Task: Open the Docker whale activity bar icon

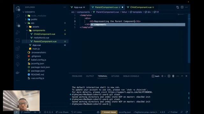Action: tap(18, 73)
